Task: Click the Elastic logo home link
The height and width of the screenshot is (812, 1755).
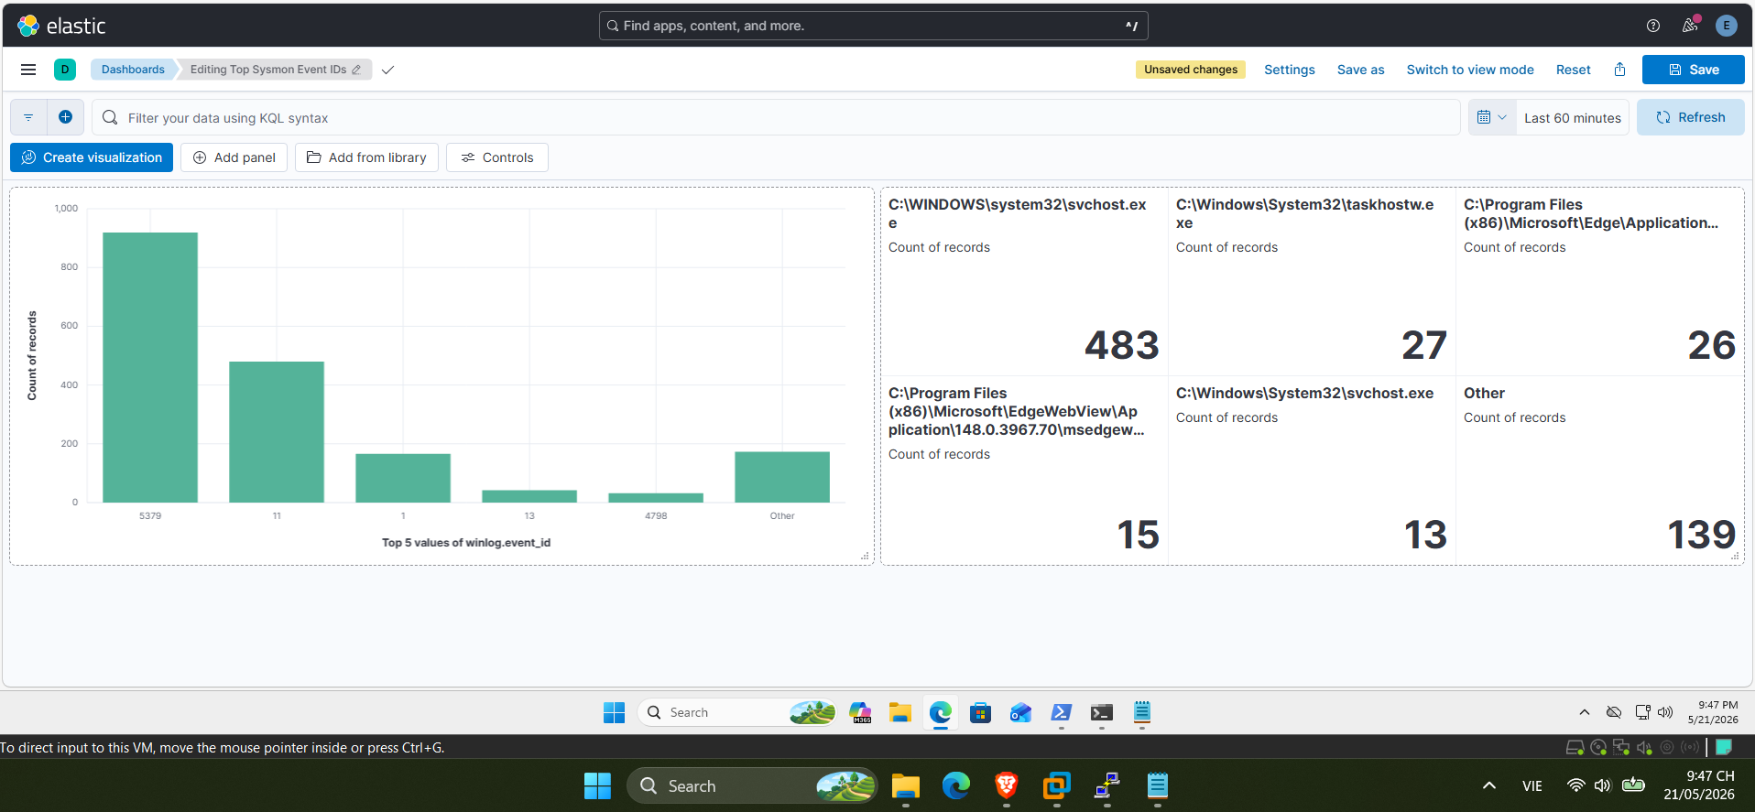Action: (x=61, y=26)
